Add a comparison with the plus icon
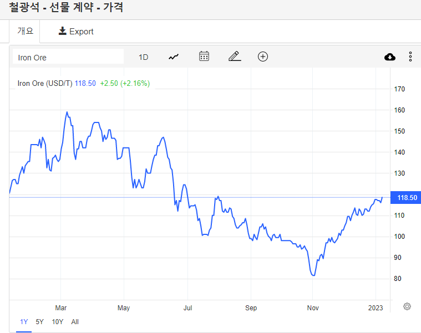This screenshot has width=421, height=333. coord(263,57)
